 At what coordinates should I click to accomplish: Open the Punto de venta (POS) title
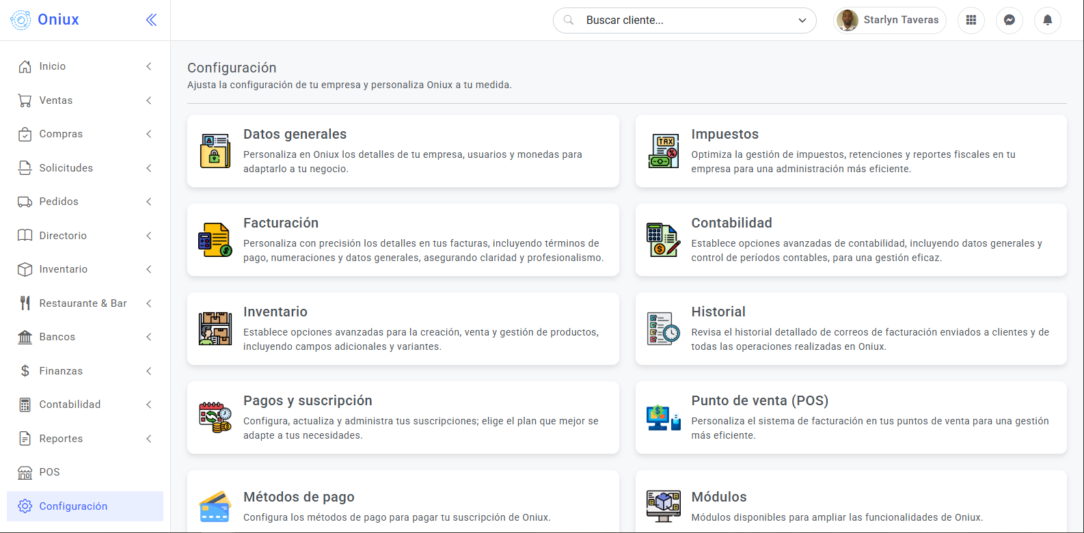click(759, 401)
